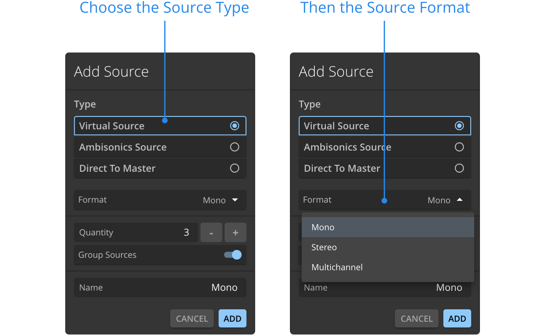This screenshot has width=545, height=336.
Task: Increase quantity with the plus button
Action: point(235,233)
